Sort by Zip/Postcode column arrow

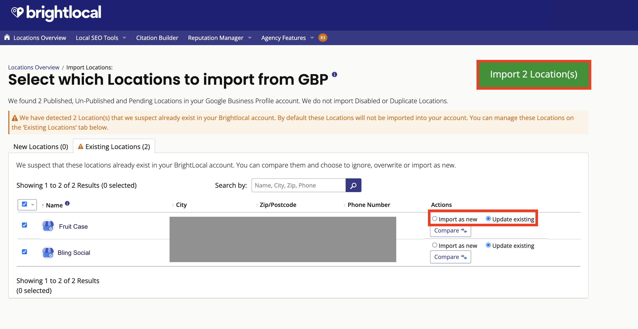[x=257, y=205]
